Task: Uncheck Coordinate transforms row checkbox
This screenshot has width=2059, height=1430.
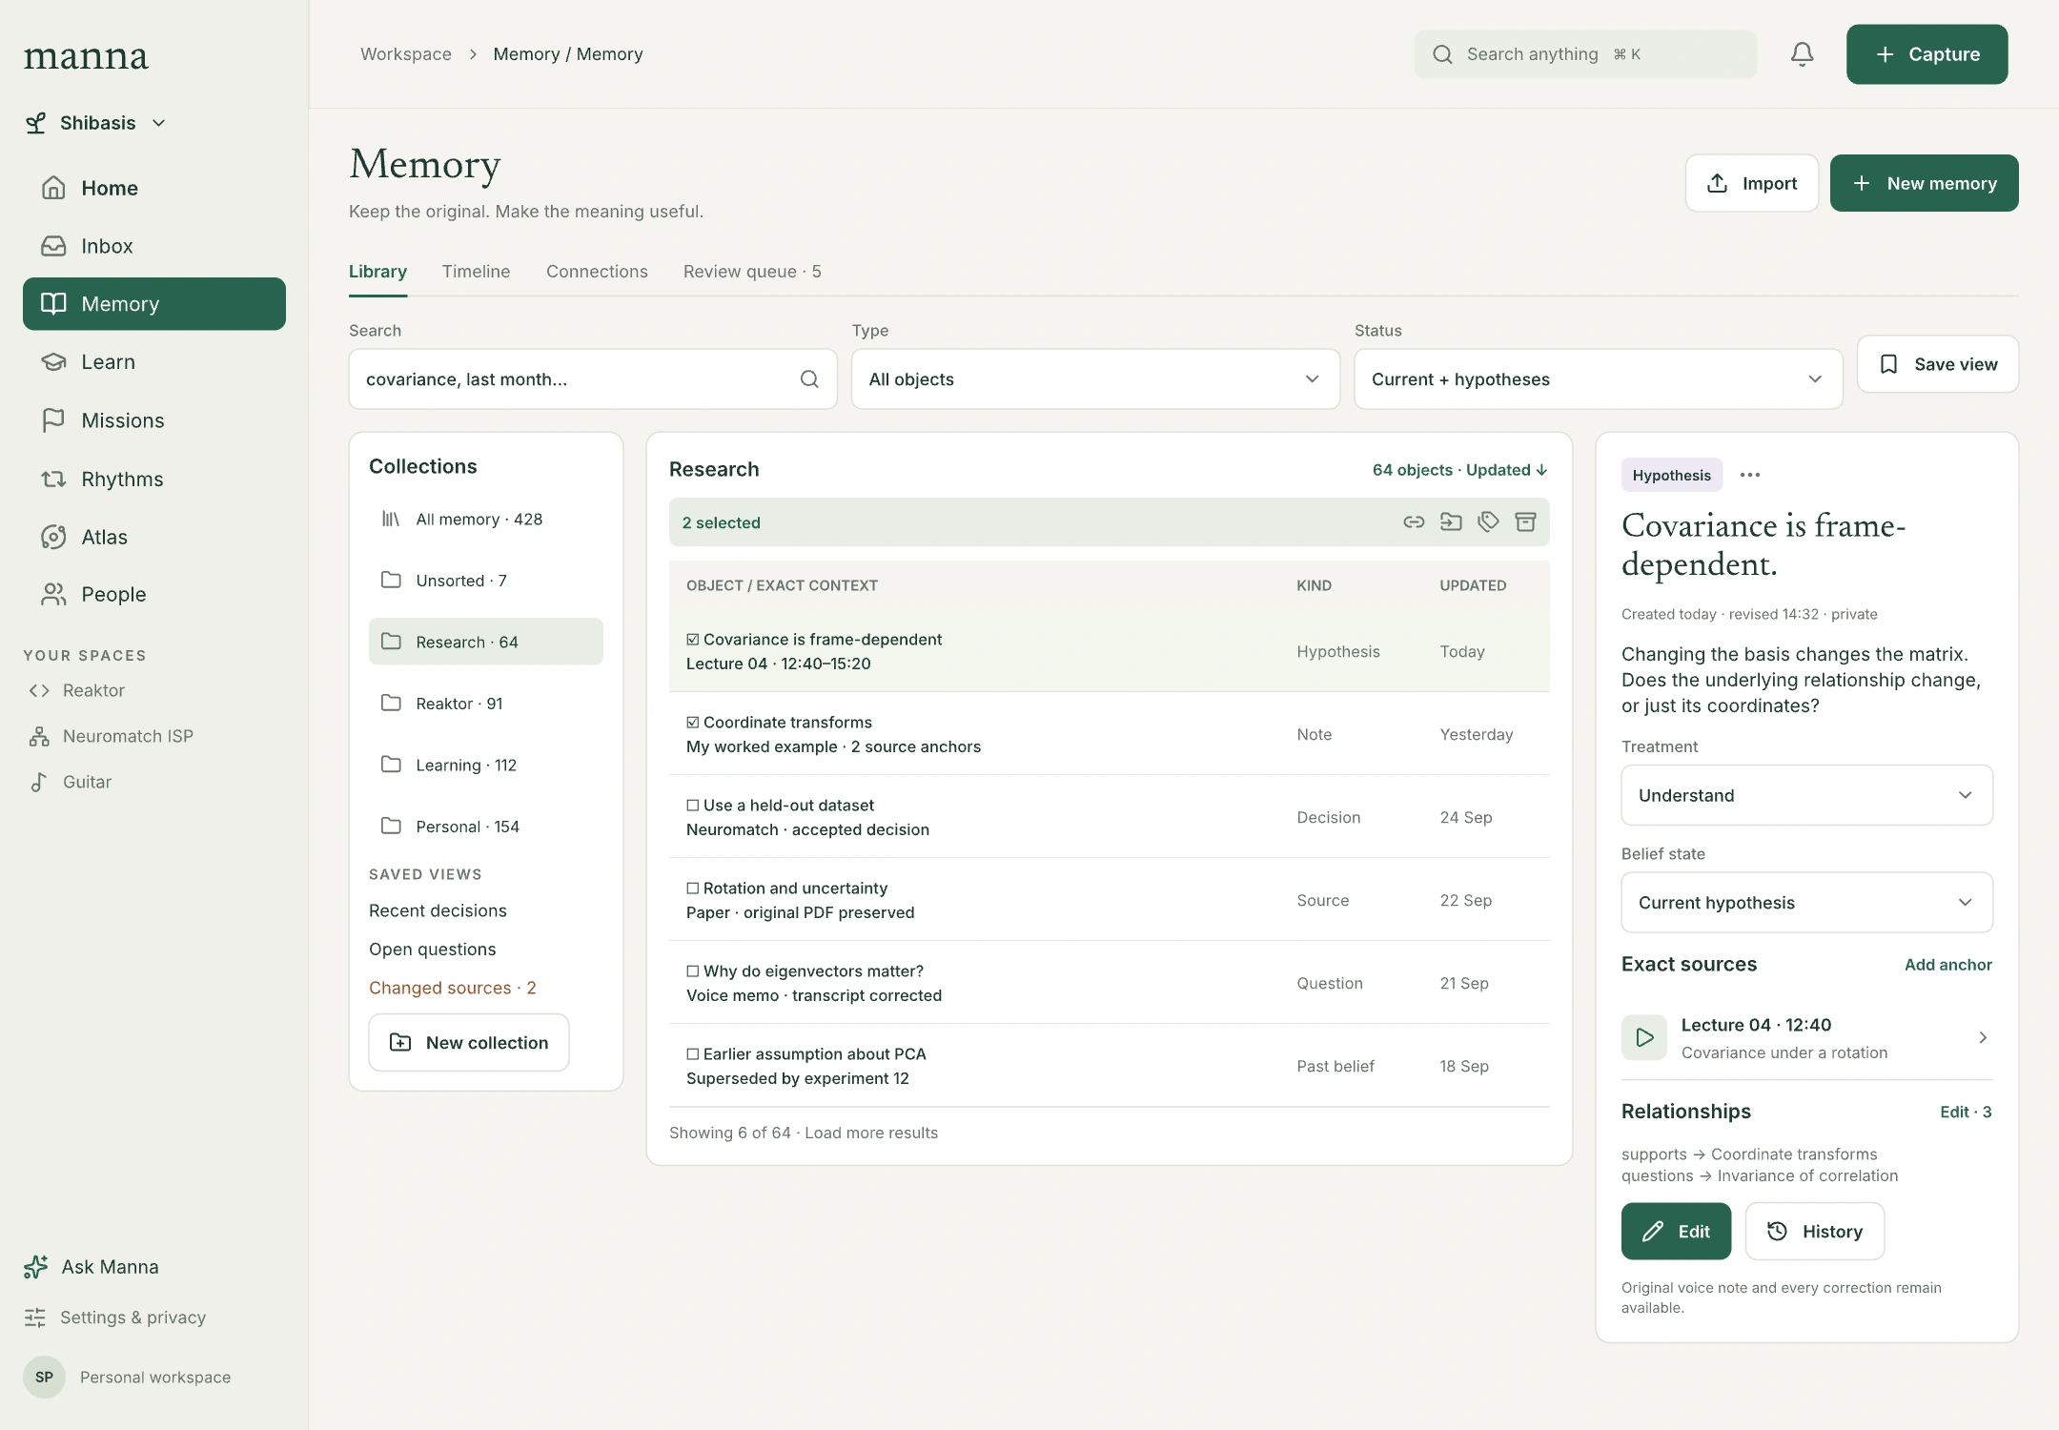Action: [693, 723]
